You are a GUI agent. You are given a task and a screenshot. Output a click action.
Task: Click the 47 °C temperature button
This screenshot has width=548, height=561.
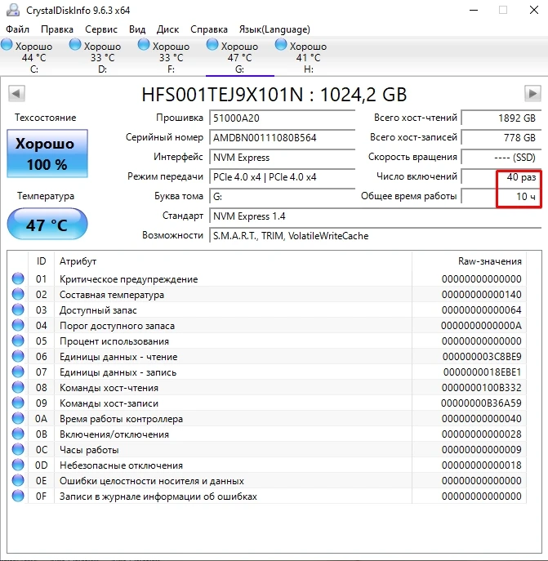click(47, 225)
